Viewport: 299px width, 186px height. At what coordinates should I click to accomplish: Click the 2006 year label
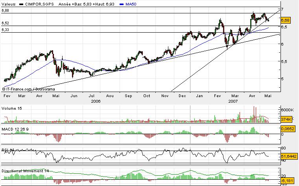[96, 101]
